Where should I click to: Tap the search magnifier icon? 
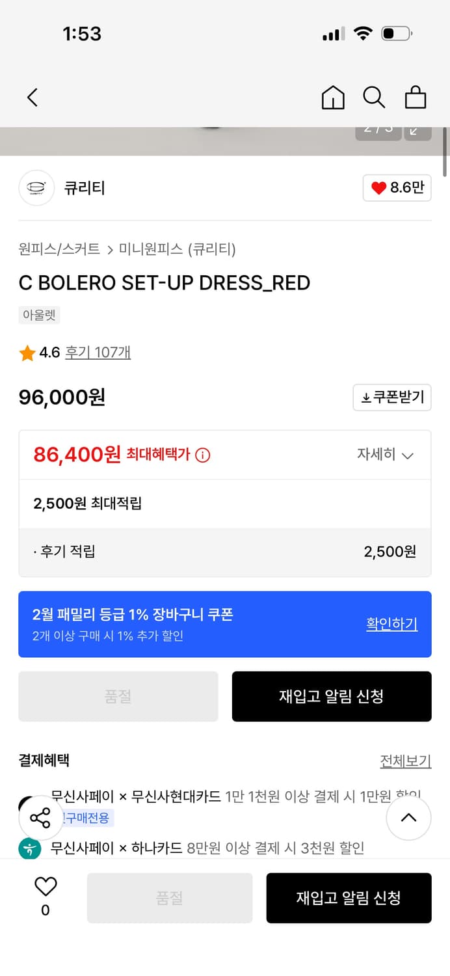[374, 97]
